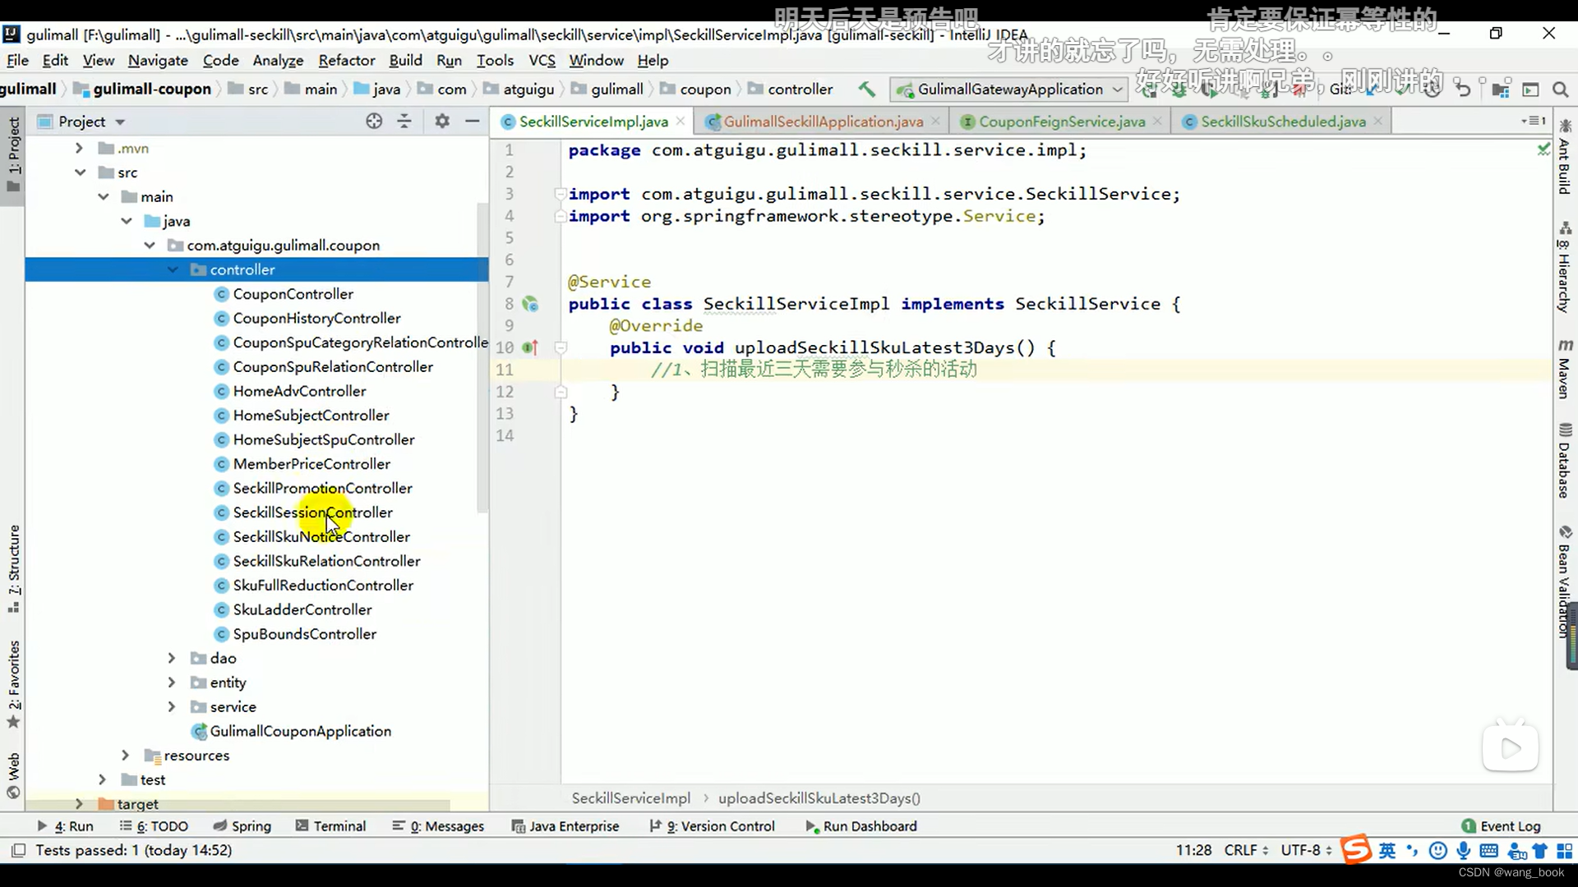1578x887 pixels.
Task: Toggle the Web tool window button
Action: pyautogui.click(x=13, y=774)
